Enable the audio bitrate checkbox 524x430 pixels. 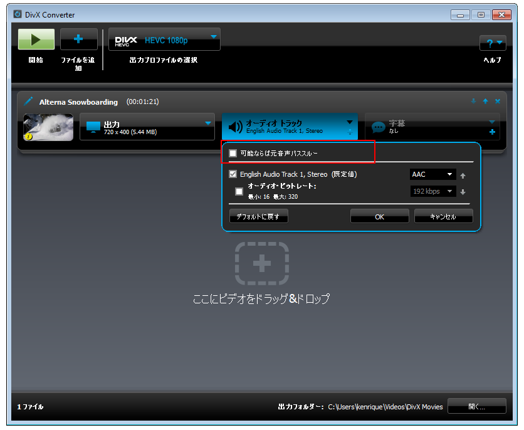pos(239,191)
